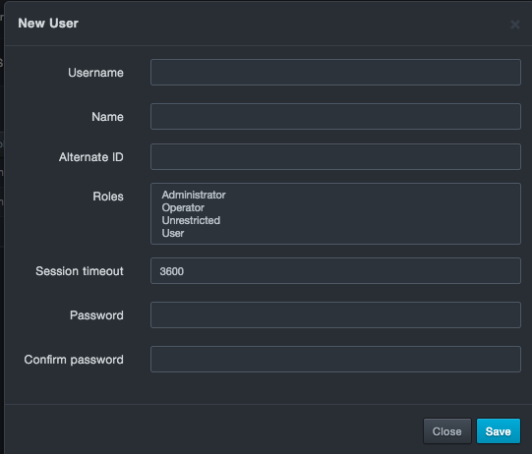The height and width of the screenshot is (454, 532).
Task: Click the Session timeout label
Action: coord(80,271)
